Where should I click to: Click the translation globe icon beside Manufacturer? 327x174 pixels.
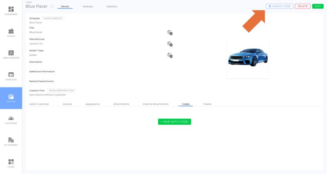pos(170,44)
